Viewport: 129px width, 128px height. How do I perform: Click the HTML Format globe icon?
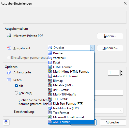click(x=50, y=67)
